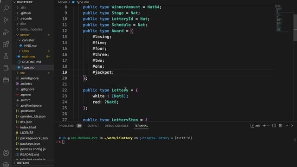Open index.html

coord(28,128)
